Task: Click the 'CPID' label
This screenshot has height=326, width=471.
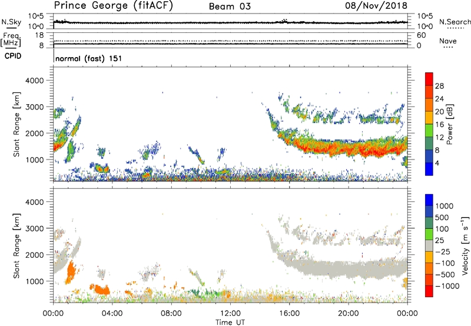Action: 13,56
